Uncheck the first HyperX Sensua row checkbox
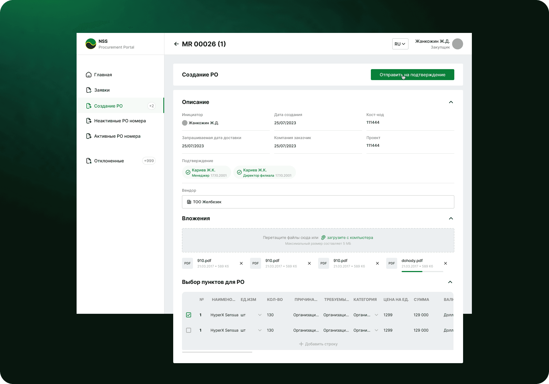 pyautogui.click(x=189, y=315)
